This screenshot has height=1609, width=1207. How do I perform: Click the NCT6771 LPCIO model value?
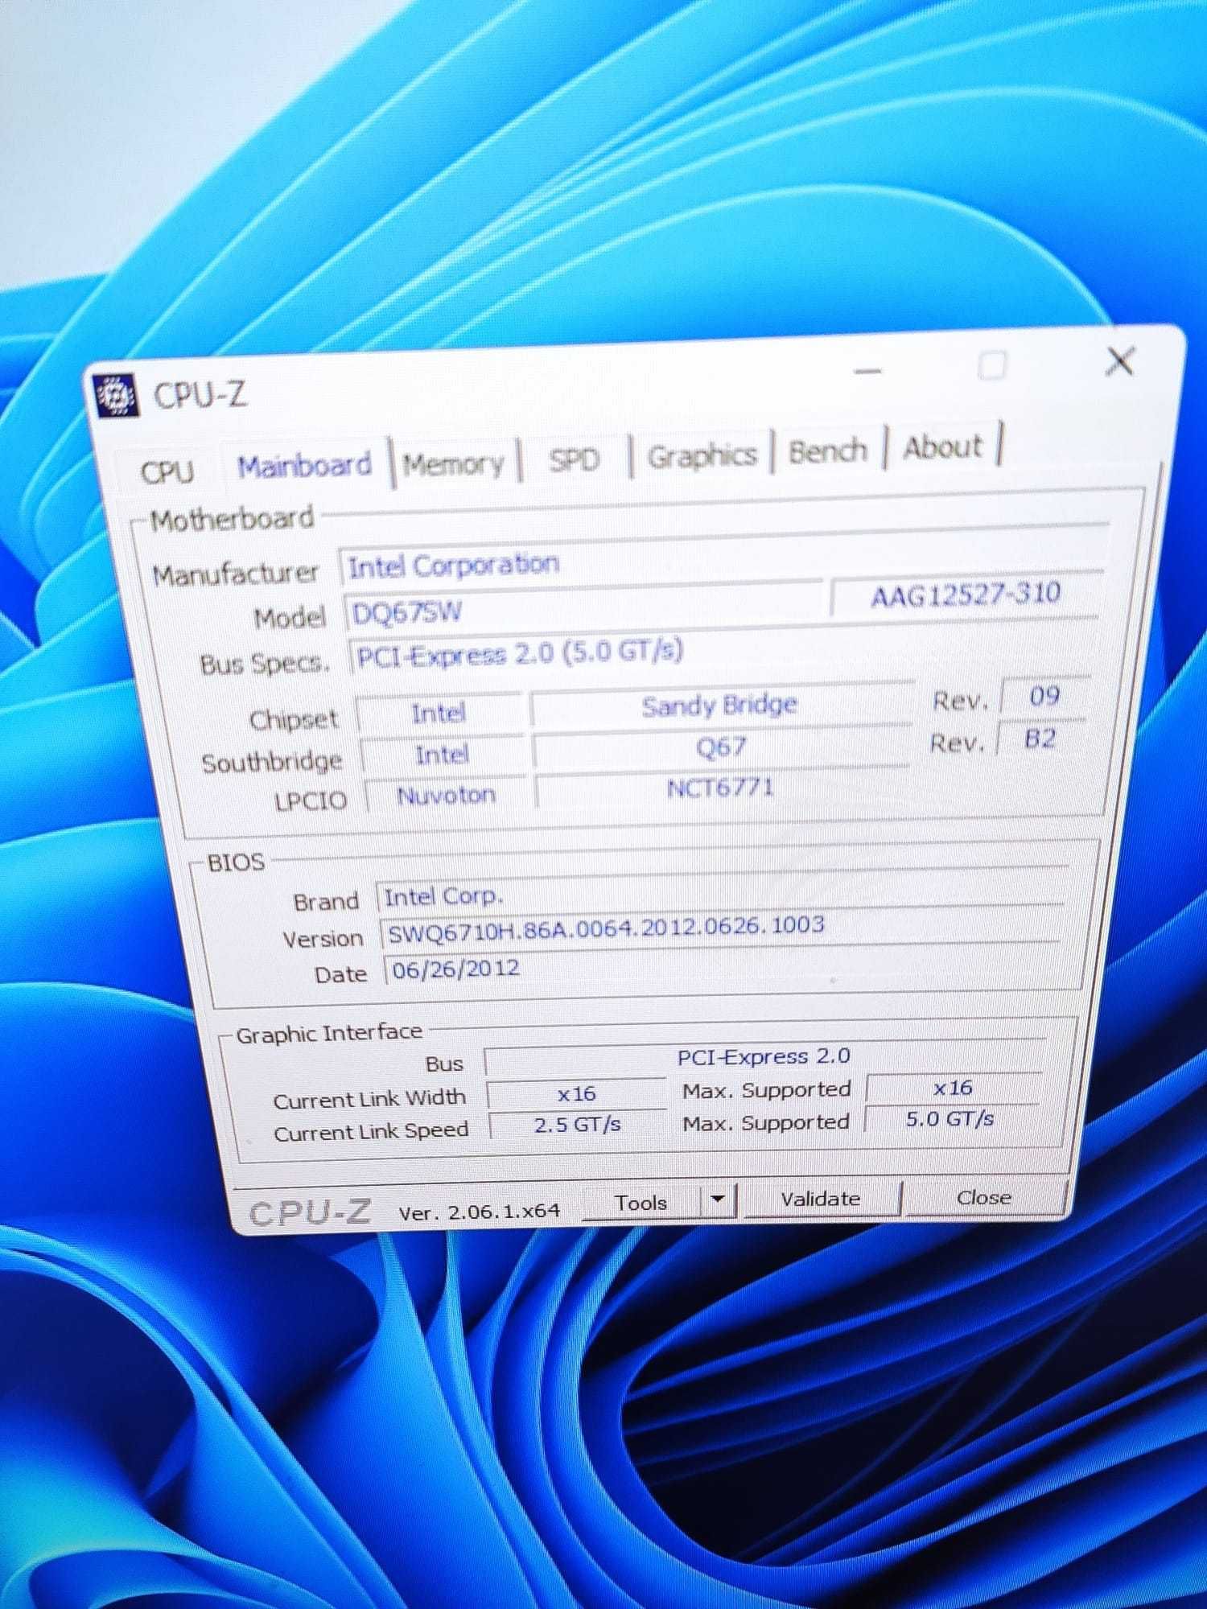[x=720, y=788]
